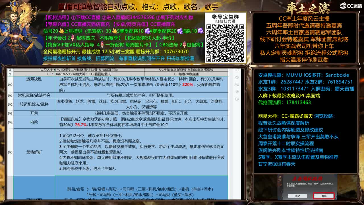Click the 【终身VIP加VX私人指导 line

(x=123, y=45)
